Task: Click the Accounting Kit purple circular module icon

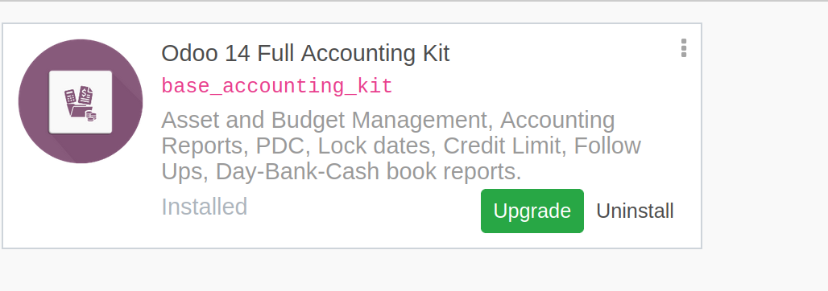Action: (81, 101)
